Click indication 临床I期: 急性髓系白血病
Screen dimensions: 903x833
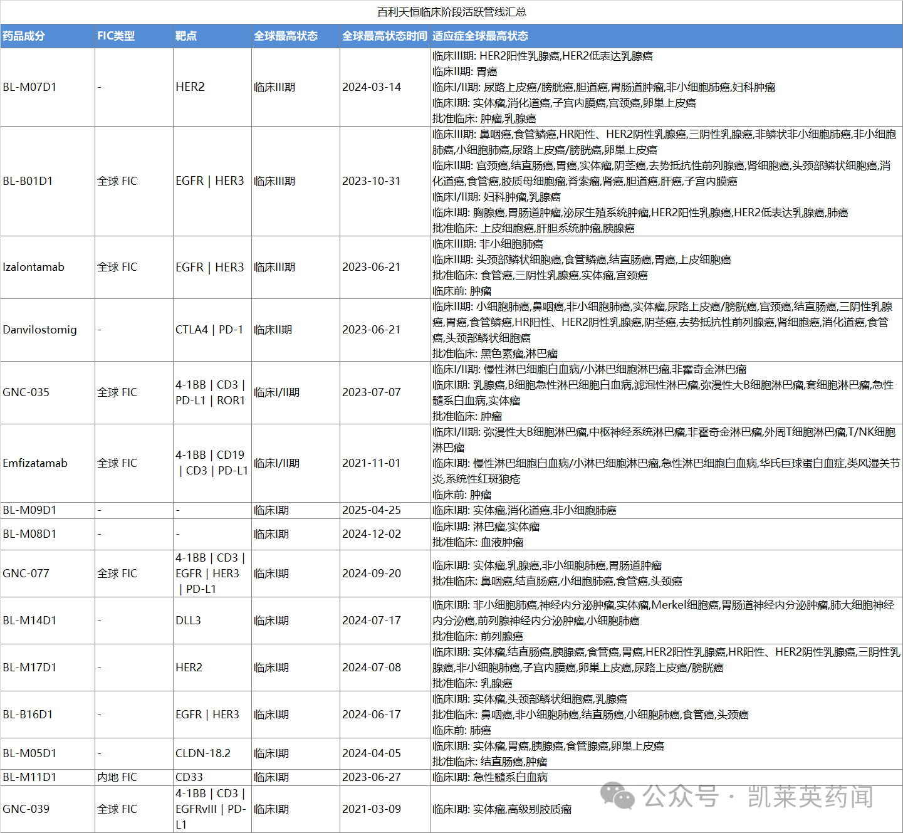(490, 777)
